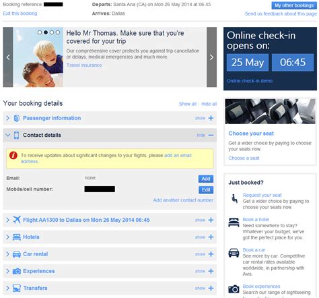Advance the banner with right arrow
The image size is (319, 298).
point(211,57)
